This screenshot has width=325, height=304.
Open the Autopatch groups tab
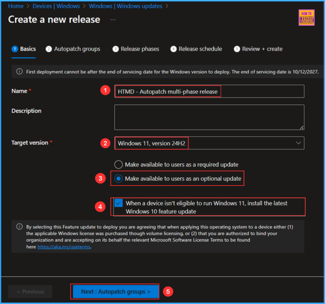73,49
